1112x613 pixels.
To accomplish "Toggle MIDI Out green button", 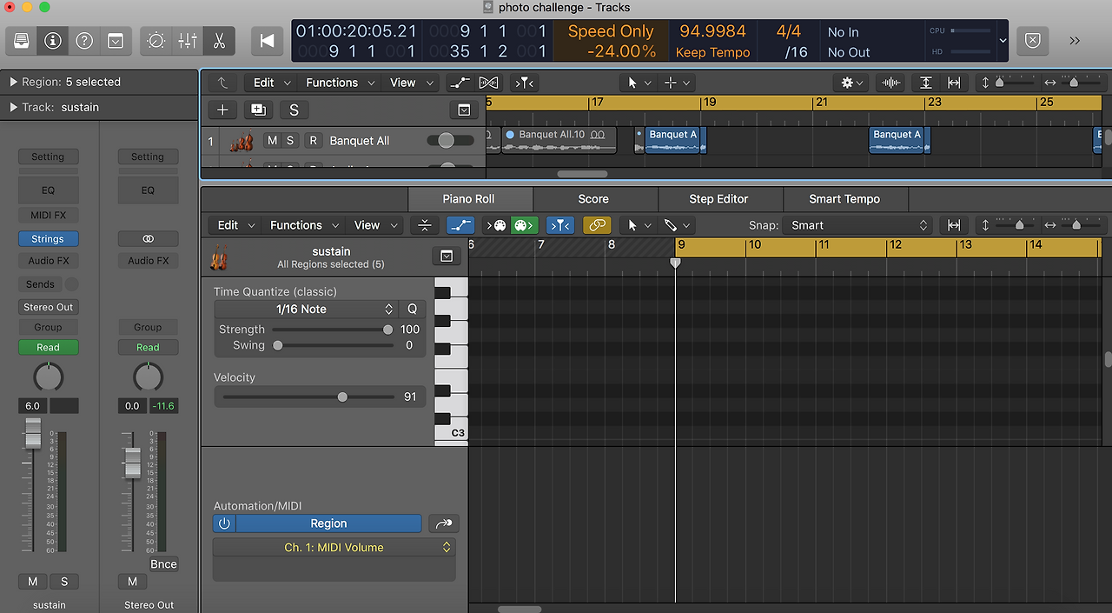I will pos(524,225).
